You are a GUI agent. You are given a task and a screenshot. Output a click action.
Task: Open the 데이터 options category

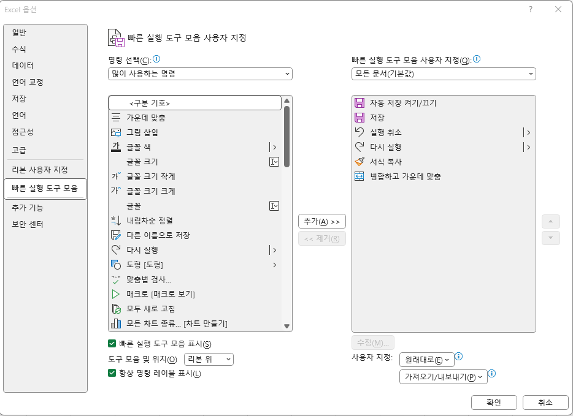click(45, 66)
